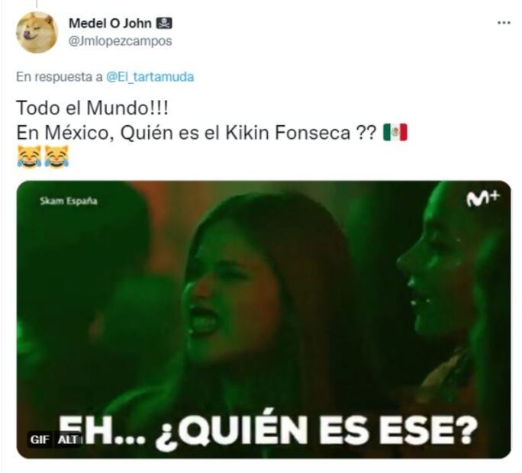Select the "Todo el Mundo!!!" text line
This screenshot has width=522, height=473.
click(92, 108)
